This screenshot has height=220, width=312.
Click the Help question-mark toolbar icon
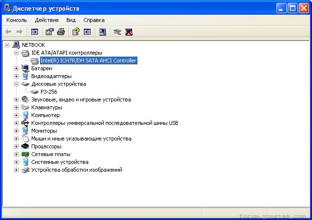(76, 32)
